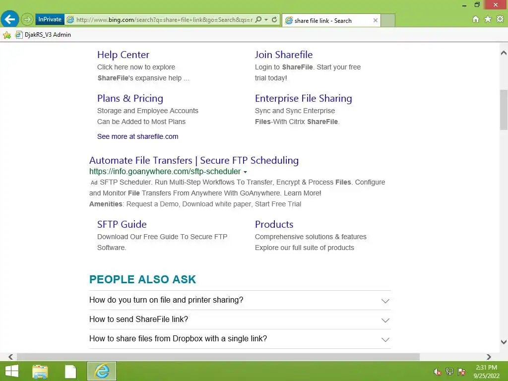Open the Products link

coord(274,224)
